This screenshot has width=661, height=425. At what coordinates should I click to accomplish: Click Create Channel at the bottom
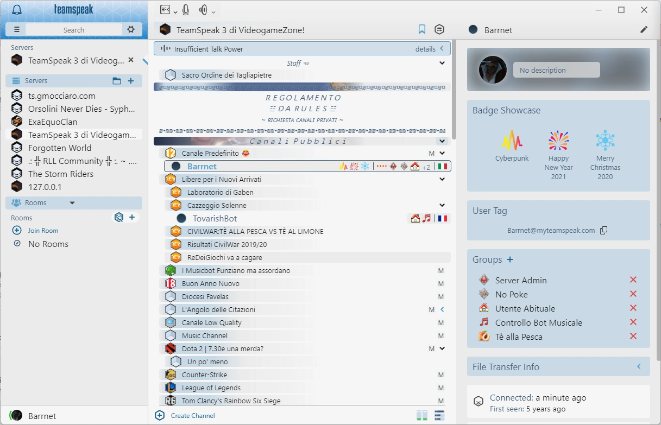[193, 415]
